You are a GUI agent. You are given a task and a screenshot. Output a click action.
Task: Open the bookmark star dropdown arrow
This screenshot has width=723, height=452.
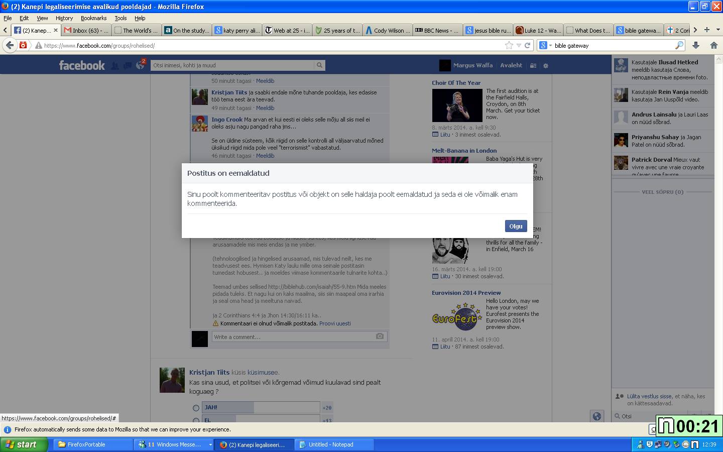[519, 45]
